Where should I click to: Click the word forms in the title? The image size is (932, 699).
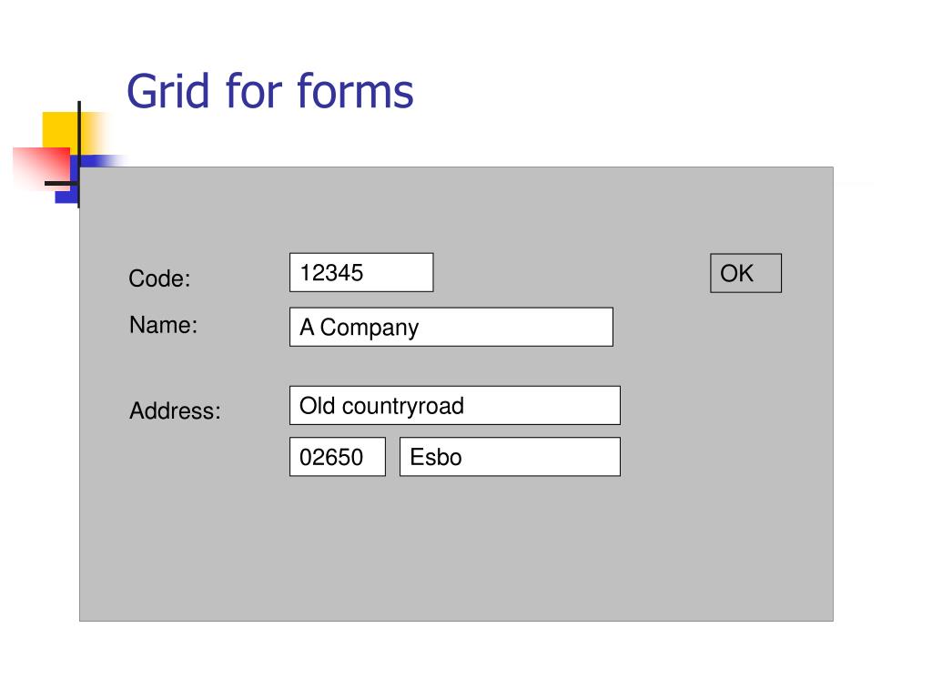355,91
